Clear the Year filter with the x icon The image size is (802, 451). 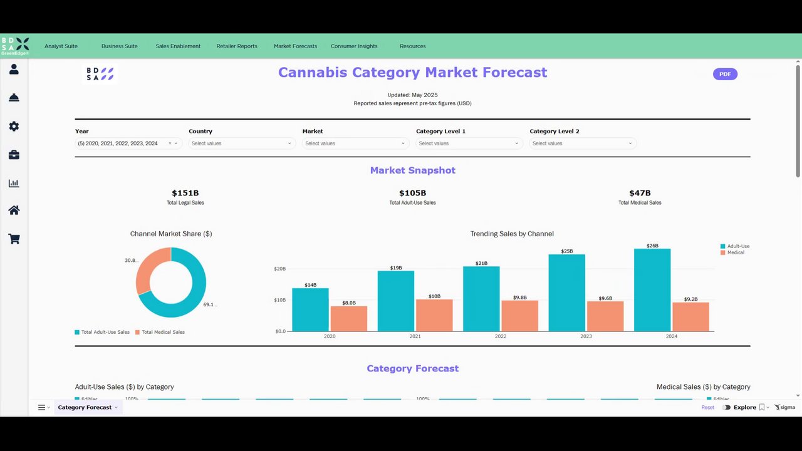coord(170,143)
